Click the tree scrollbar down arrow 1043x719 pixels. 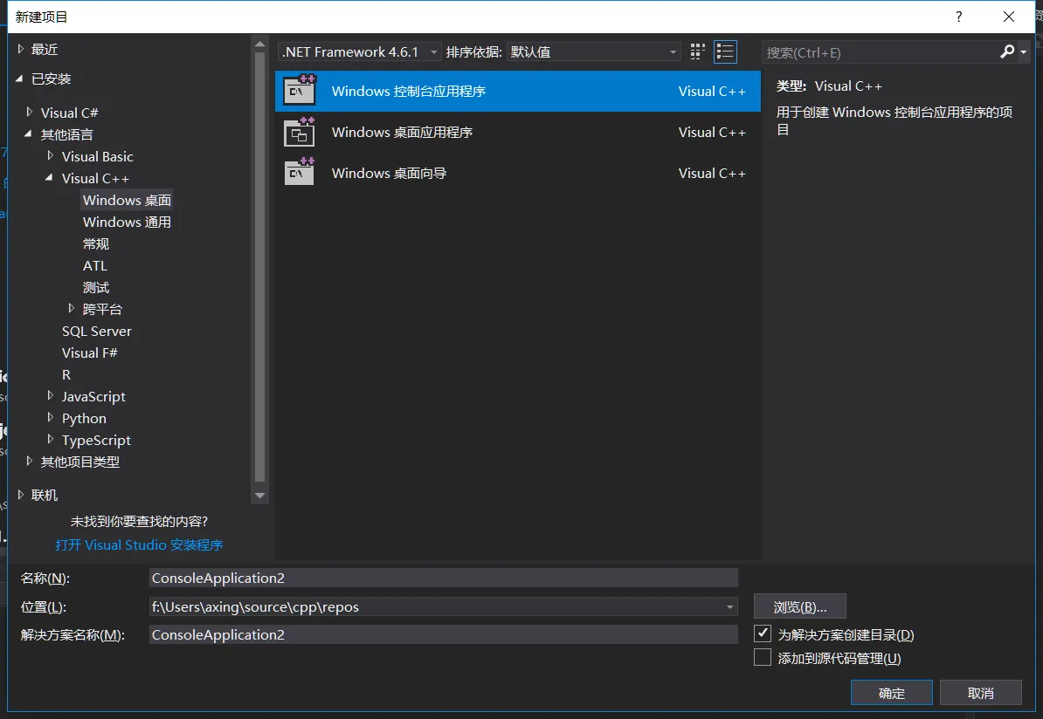pos(260,496)
